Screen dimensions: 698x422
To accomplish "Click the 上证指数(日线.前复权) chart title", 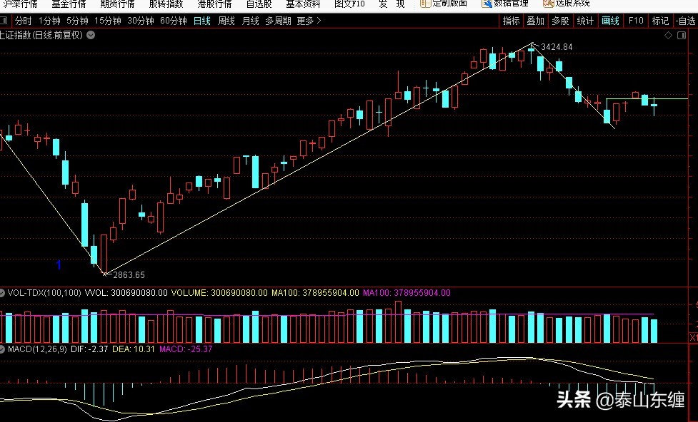I will point(41,35).
